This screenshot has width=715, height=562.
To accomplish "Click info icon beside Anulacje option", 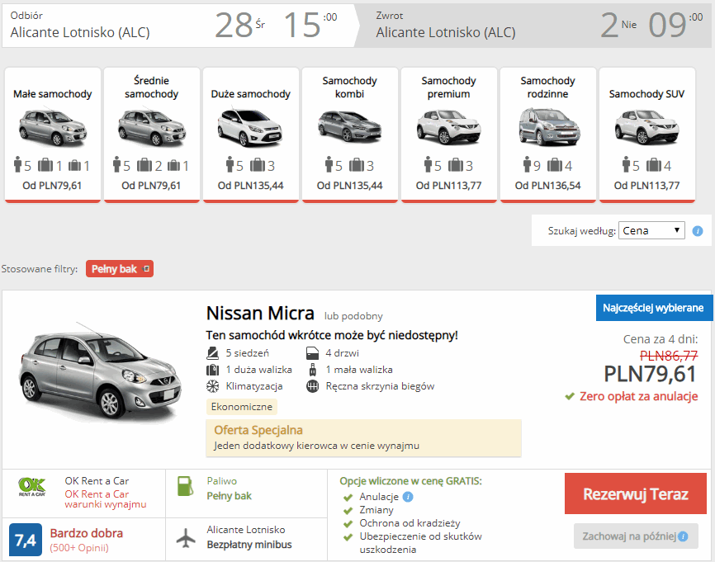I will 408,497.
